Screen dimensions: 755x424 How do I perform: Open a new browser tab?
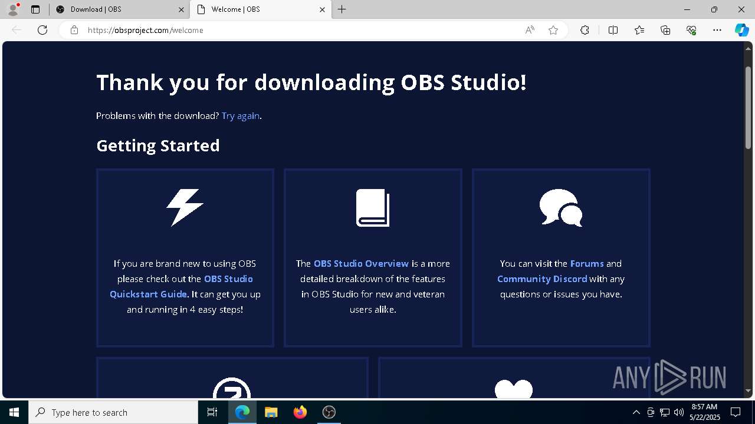[342, 9]
